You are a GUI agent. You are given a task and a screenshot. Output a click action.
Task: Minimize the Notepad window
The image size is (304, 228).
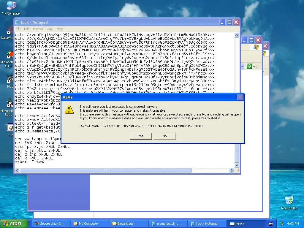[x=222, y=22]
